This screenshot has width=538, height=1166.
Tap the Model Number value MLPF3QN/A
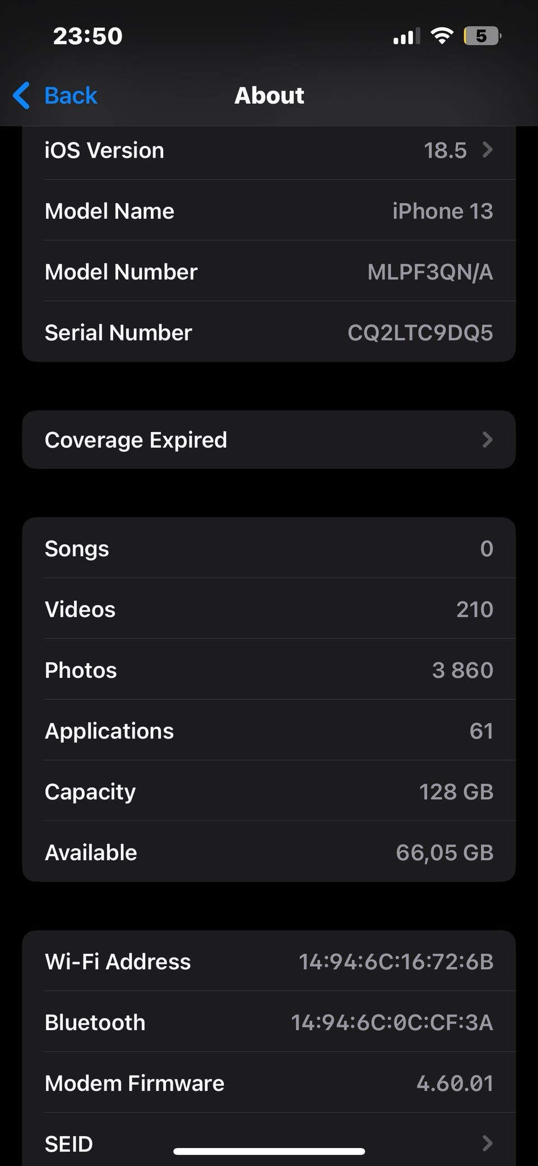[430, 272]
